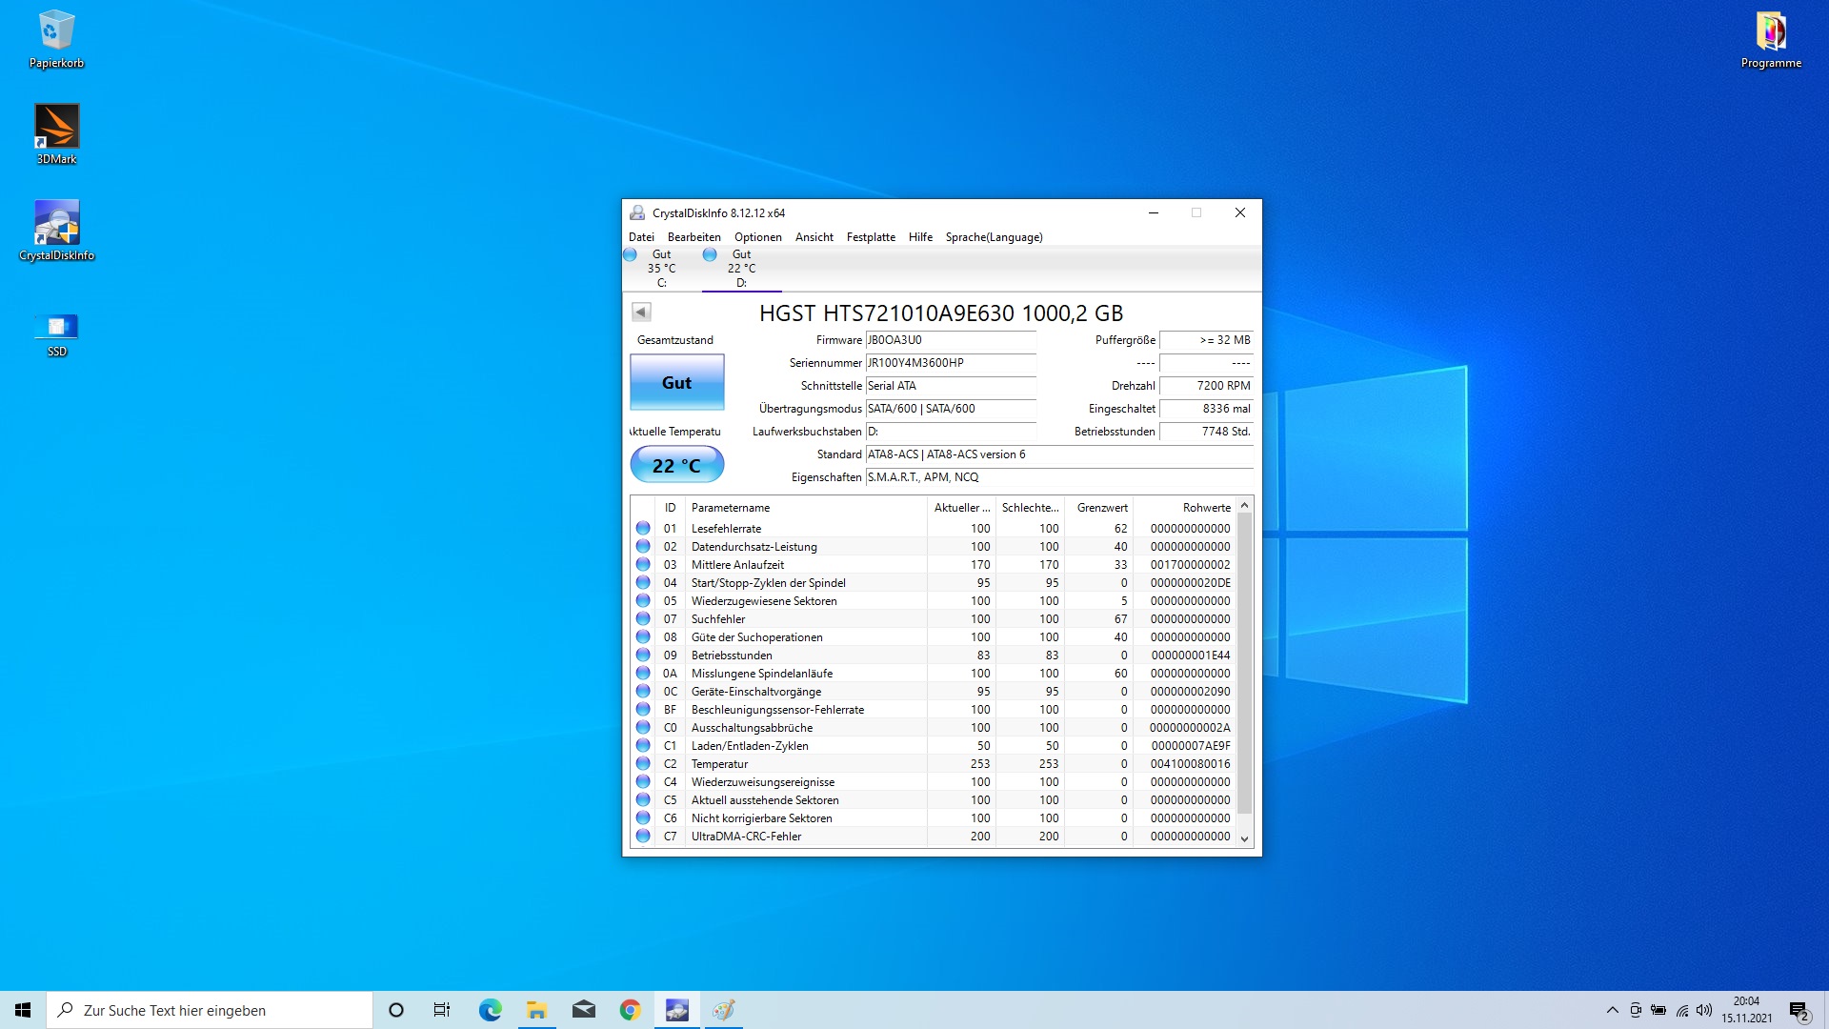Select the CrystalDiskInfo desktop shortcut
The width and height of the screenshot is (1829, 1029).
pyautogui.click(x=56, y=231)
